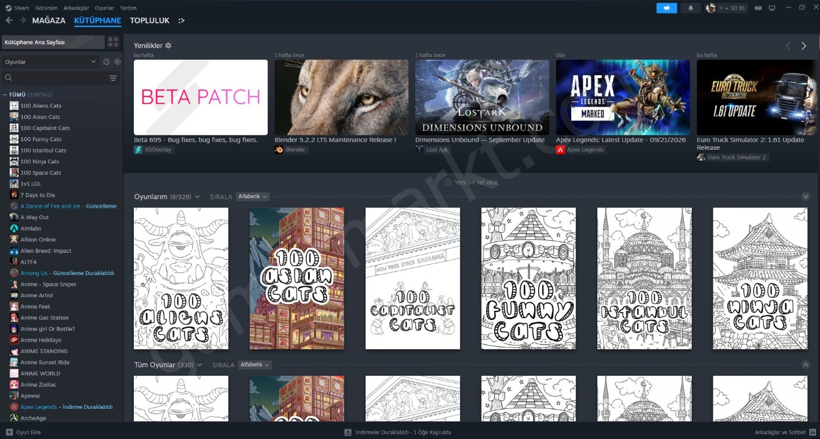Click the recent activity clock icon
The image size is (820, 439).
[106, 61]
